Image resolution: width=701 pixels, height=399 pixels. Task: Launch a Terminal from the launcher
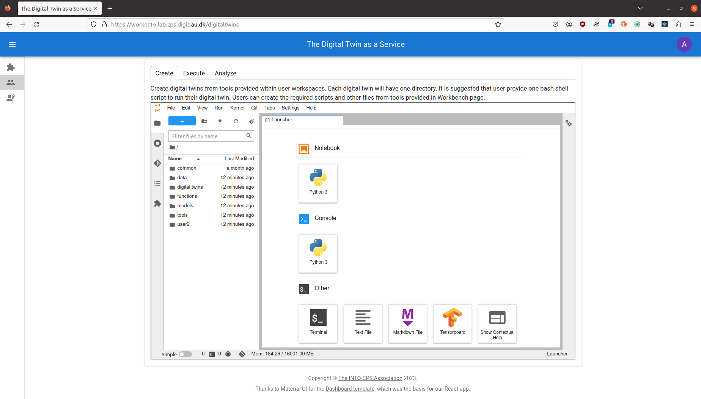tap(318, 324)
